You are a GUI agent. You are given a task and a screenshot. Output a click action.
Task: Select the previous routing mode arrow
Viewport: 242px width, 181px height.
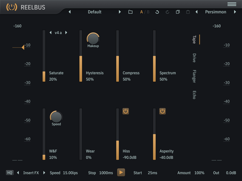18,173
